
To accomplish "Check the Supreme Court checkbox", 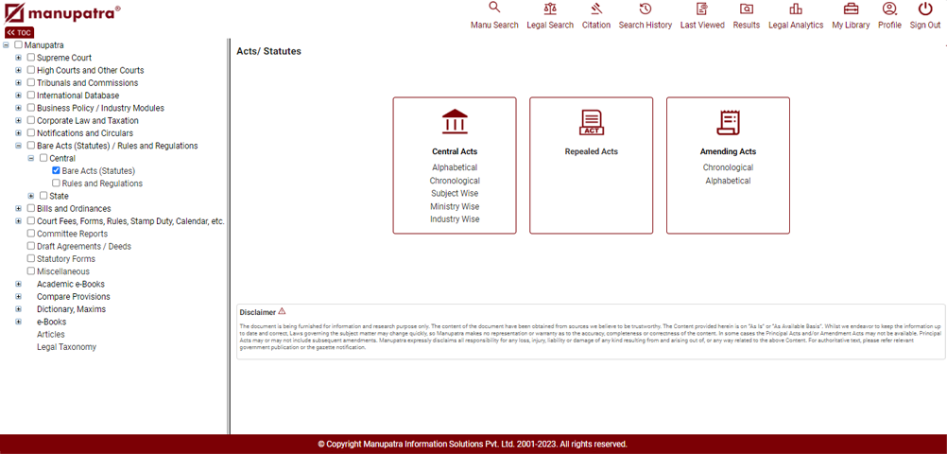I will pos(31,58).
